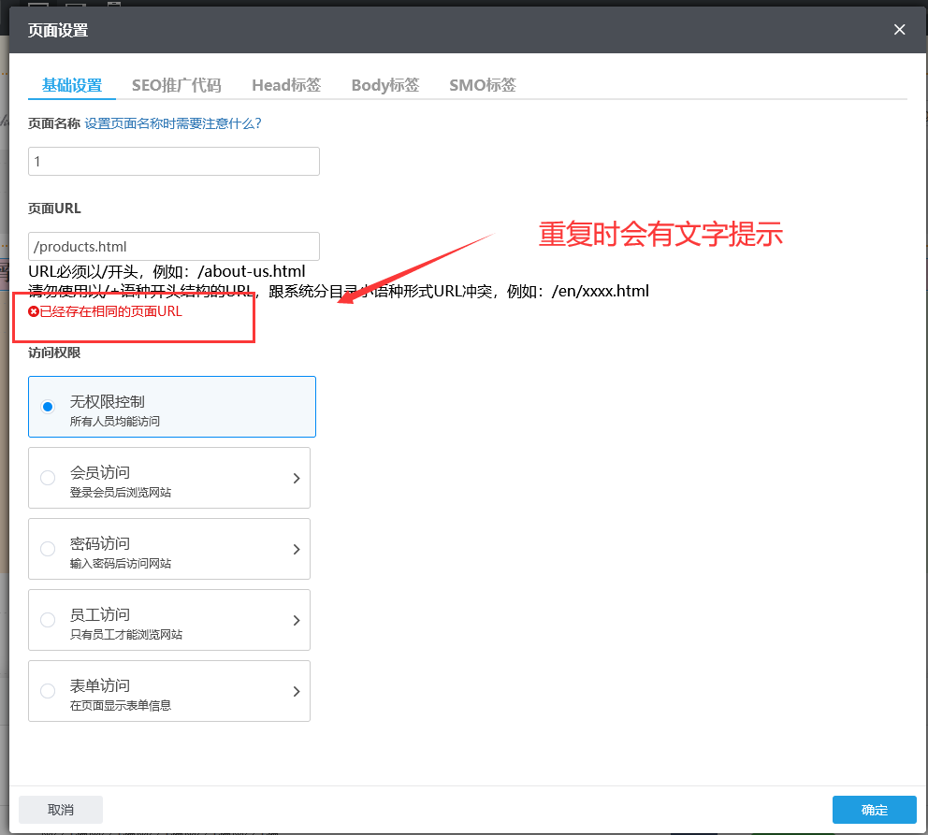This screenshot has width=928, height=835.
Task: Click the red error icon by duplicate URL message
Action: (34, 312)
